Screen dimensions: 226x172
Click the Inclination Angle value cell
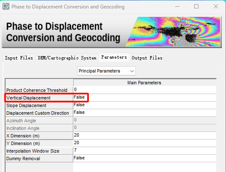click(x=145, y=128)
